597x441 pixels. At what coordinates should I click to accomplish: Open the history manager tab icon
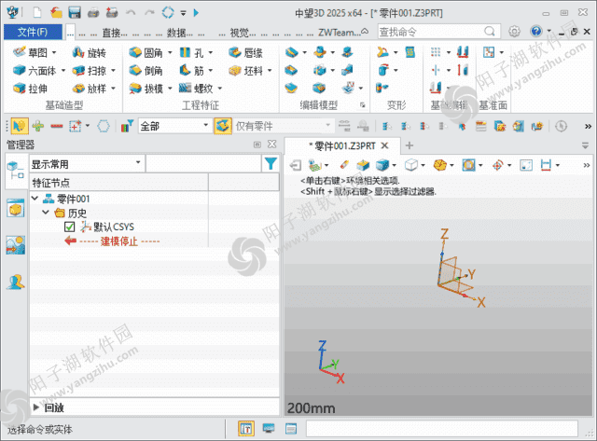coord(15,170)
